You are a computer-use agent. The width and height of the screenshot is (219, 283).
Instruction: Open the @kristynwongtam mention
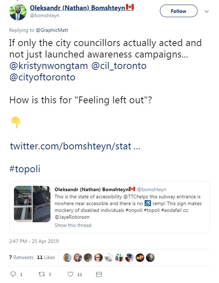(x=49, y=66)
